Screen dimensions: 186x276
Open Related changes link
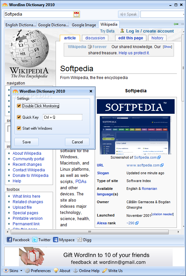pyautogui.click(x=28, y=202)
